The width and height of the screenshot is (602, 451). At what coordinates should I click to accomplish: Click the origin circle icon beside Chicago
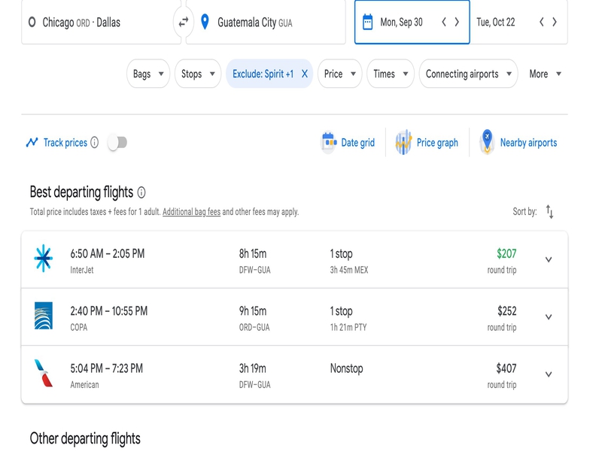coord(32,22)
